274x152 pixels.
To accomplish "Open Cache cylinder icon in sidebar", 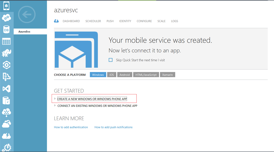I will [x=6, y=101].
